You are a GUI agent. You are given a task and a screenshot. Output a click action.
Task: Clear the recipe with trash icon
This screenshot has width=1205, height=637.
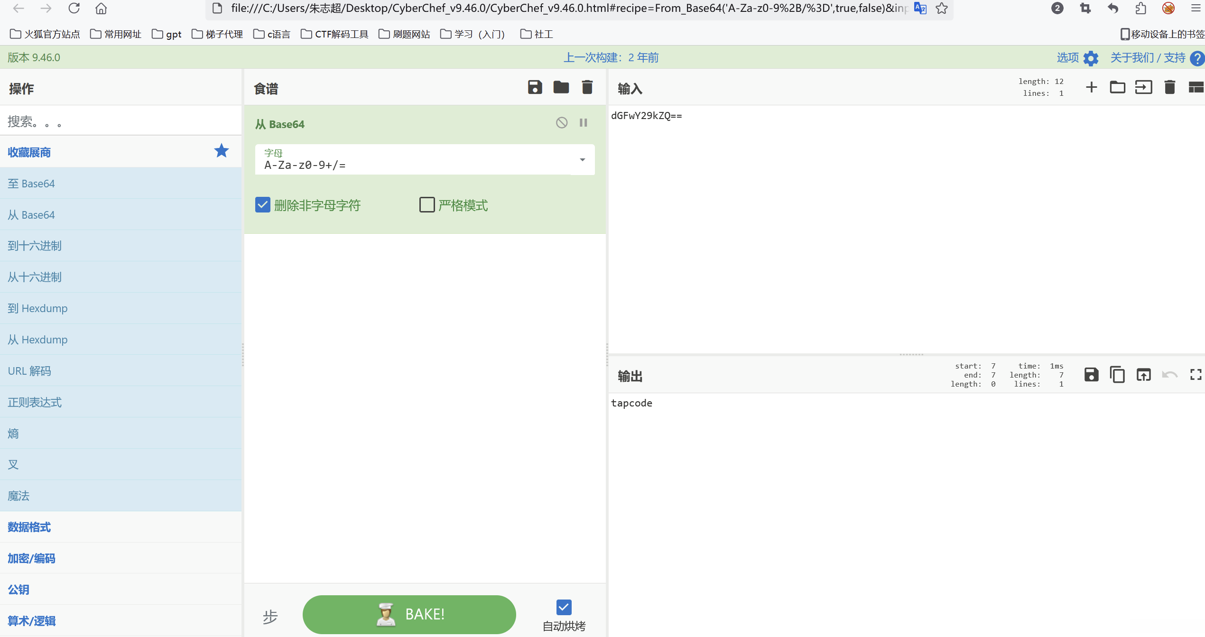587,87
